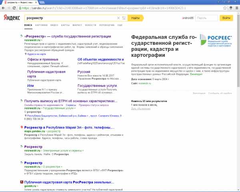Viewport: 240px width, 192px height.
Task: Open the maps.yandex.ru URL link
Action: [34, 131]
